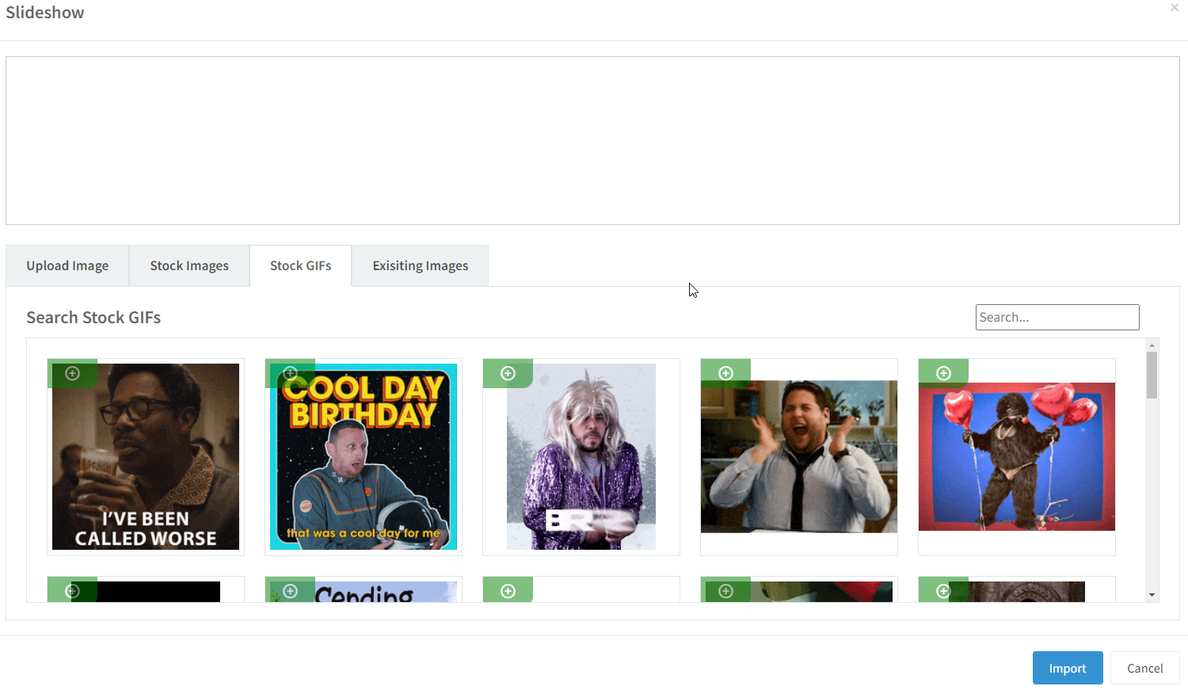
Task: Click the blue Import button
Action: tap(1068, 668)
